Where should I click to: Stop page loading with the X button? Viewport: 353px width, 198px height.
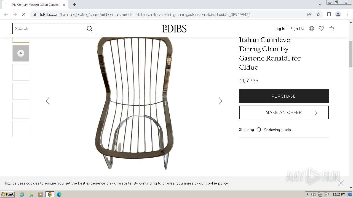click(x=24, y=14)
